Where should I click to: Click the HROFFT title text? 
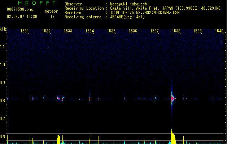pos(37,3)
